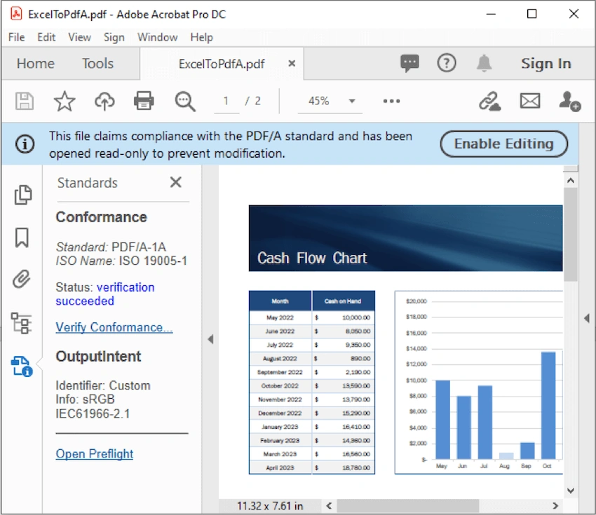
Task: Click the current page number field
Action: [226, 101]
